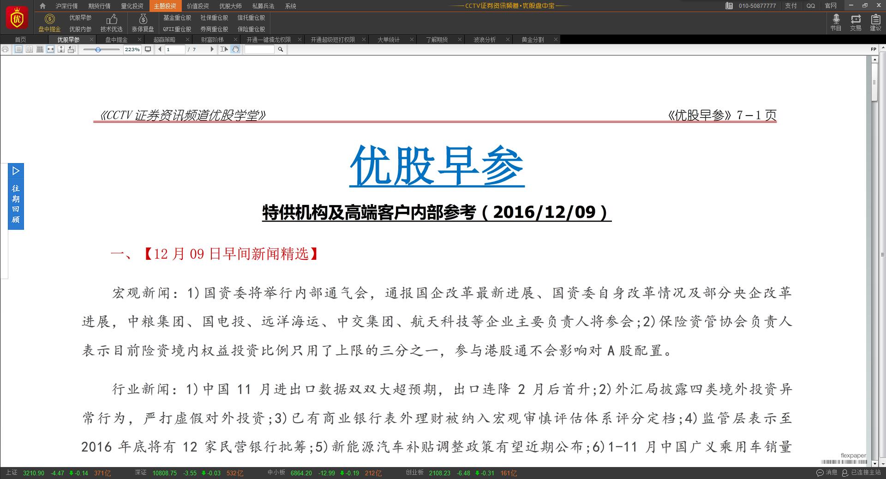Print the document with the printer icon
Viewport: 886px width, 479px height.
[x=5, y=49]
